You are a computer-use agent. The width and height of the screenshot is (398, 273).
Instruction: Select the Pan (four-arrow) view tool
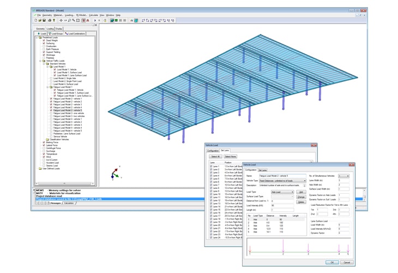(x=61, y=20)
